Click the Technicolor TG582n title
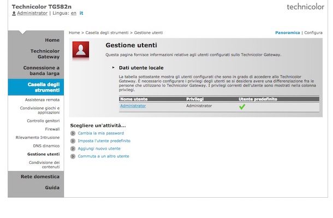Image resolution: width=333 pixels, height=218 pixels. (x=41, y=7)
